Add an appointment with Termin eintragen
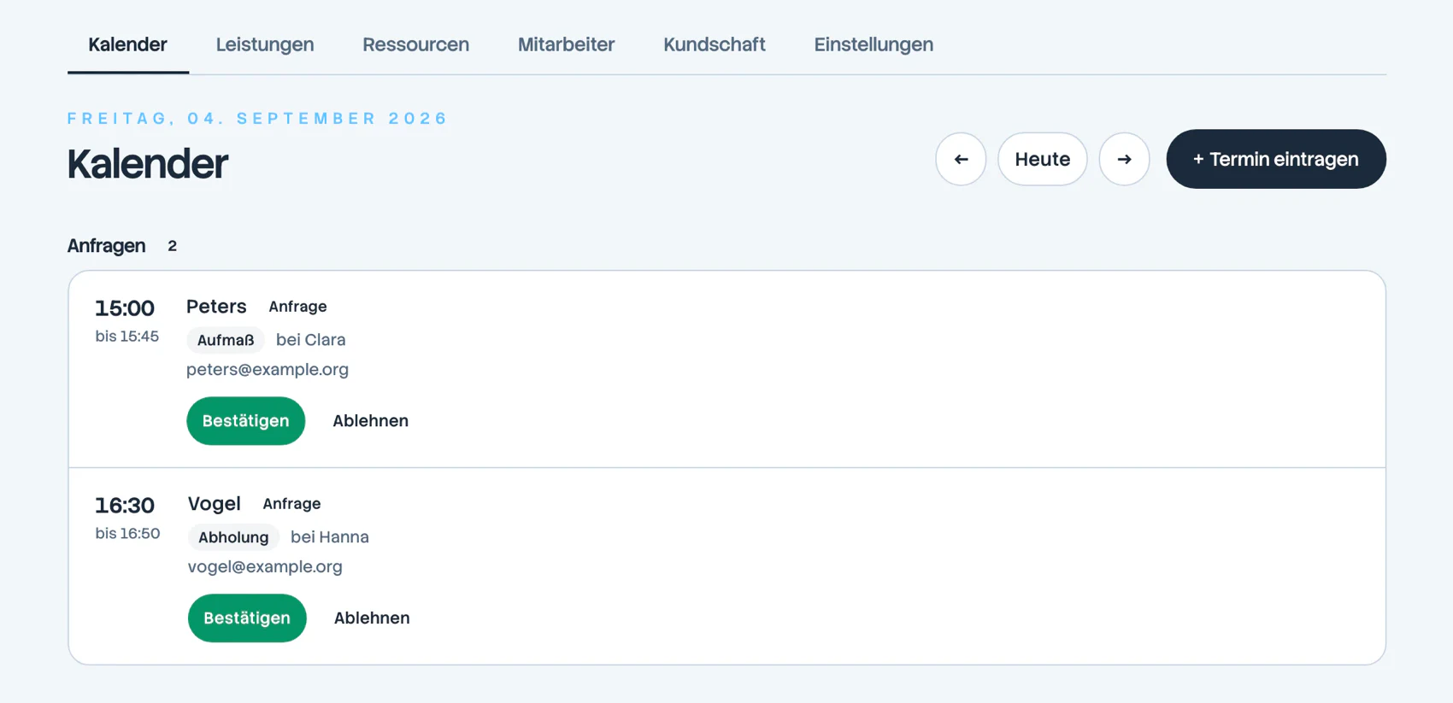The height and width of the screenshot is (703, 1453). [1276, 159]
